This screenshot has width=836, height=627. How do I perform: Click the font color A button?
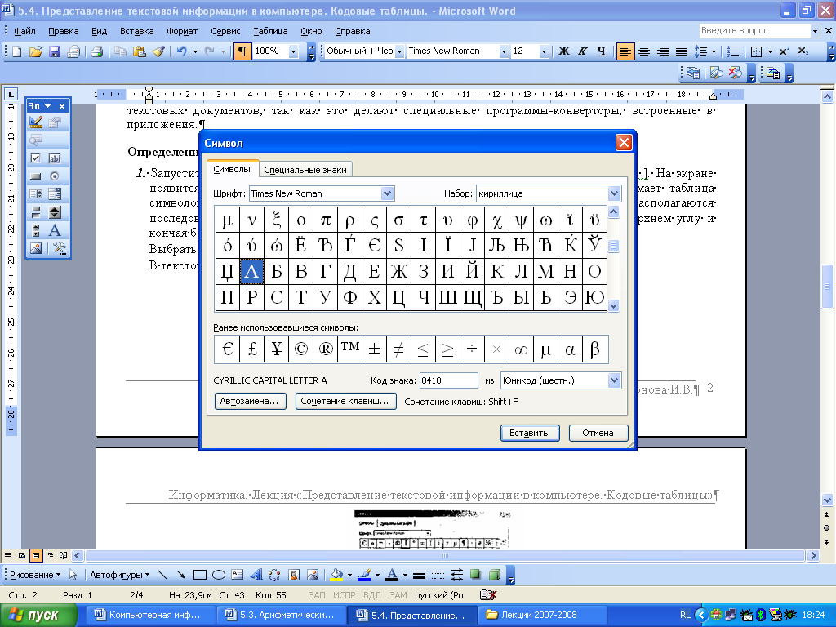(392, 575)
